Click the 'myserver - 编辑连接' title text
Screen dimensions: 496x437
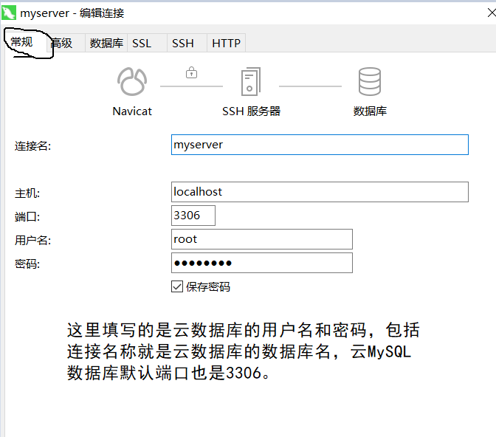pyautogui.click(x=72, y=13)
